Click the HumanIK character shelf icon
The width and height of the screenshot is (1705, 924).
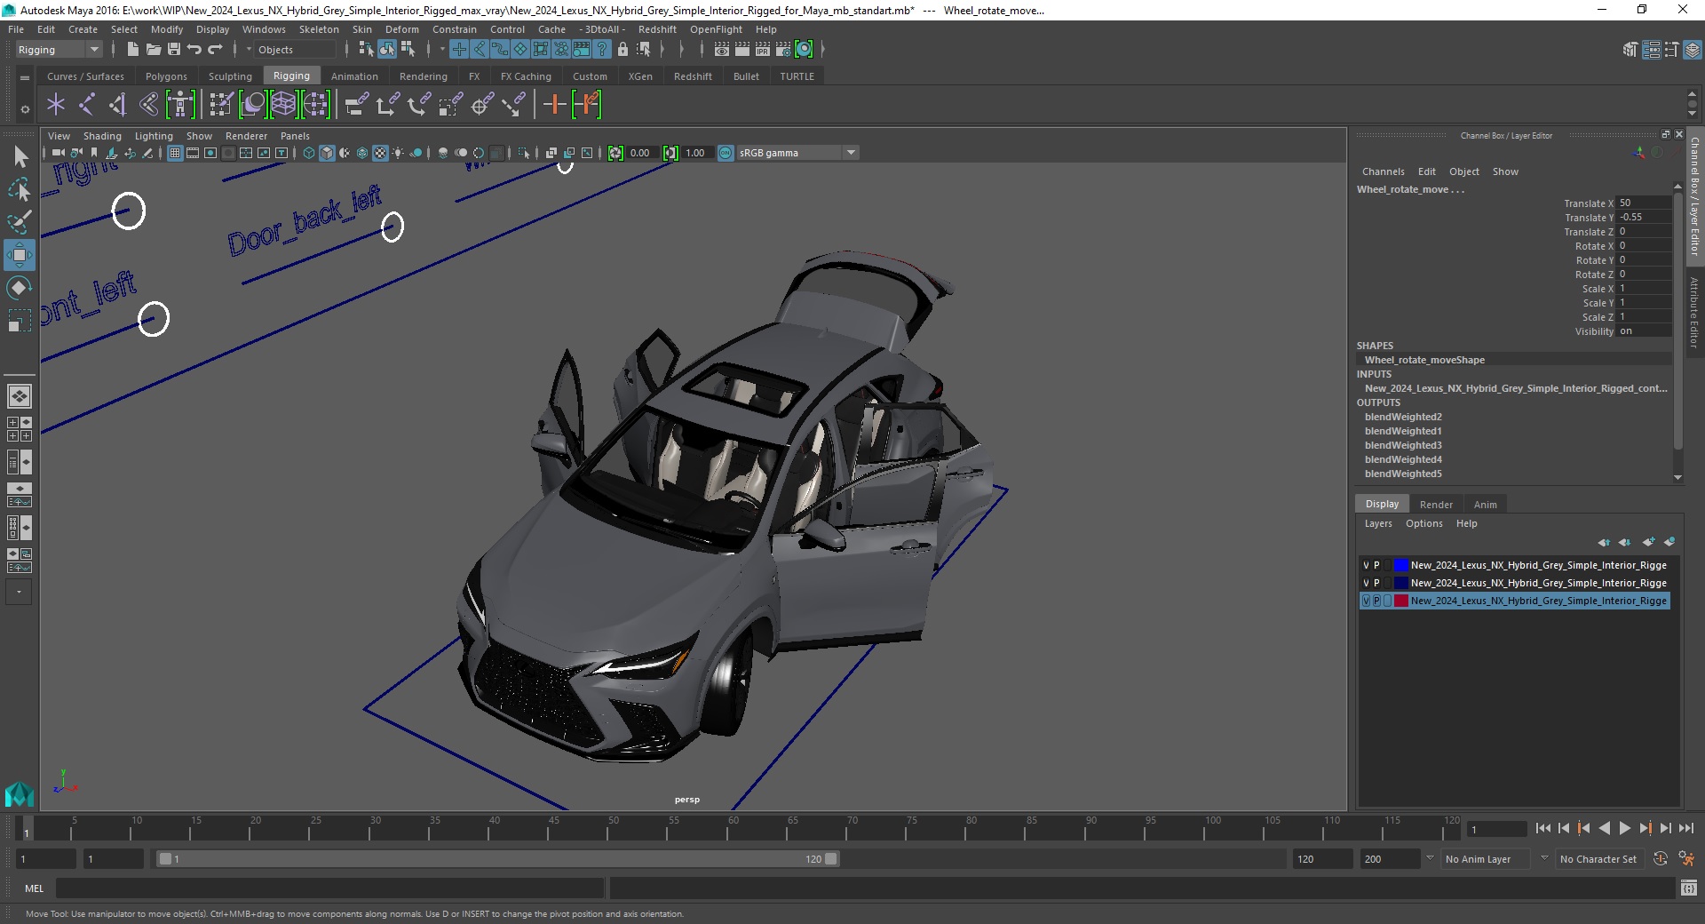180,105
